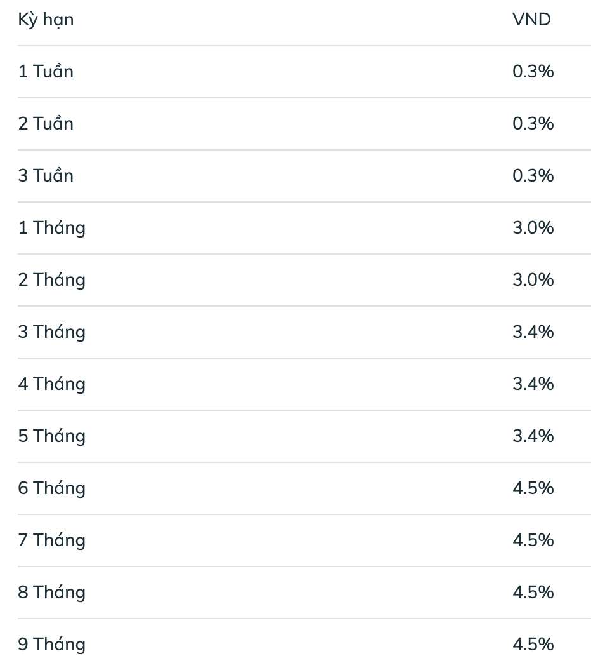Click the 3.4% rate for 5 Tháng
This screenshot has width=591, height=663.
point(533,436)
